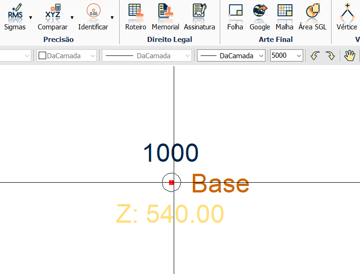
Task: Open the scale dropdown showing 5000
Action: (286, 56)
